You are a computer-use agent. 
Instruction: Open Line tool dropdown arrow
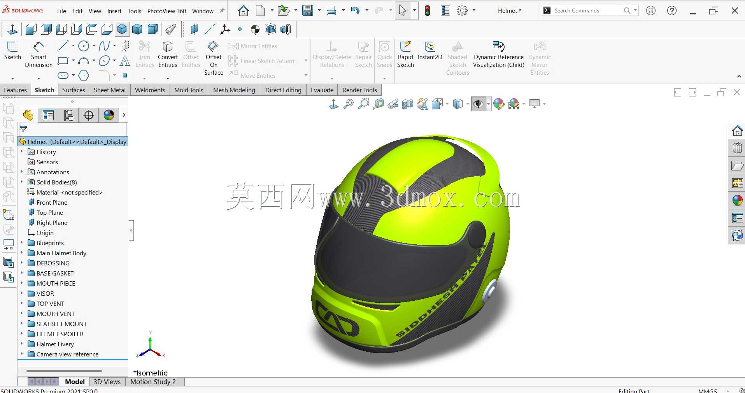coord(73,46)
